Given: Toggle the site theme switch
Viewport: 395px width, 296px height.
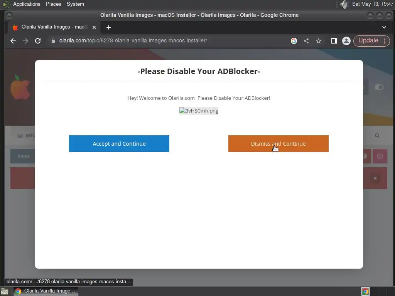Looking at the screenshot, I should pos(379,87).
